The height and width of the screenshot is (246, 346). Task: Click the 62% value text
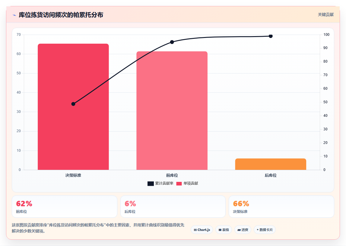coord(24,204)
